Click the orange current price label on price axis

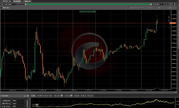173,23
